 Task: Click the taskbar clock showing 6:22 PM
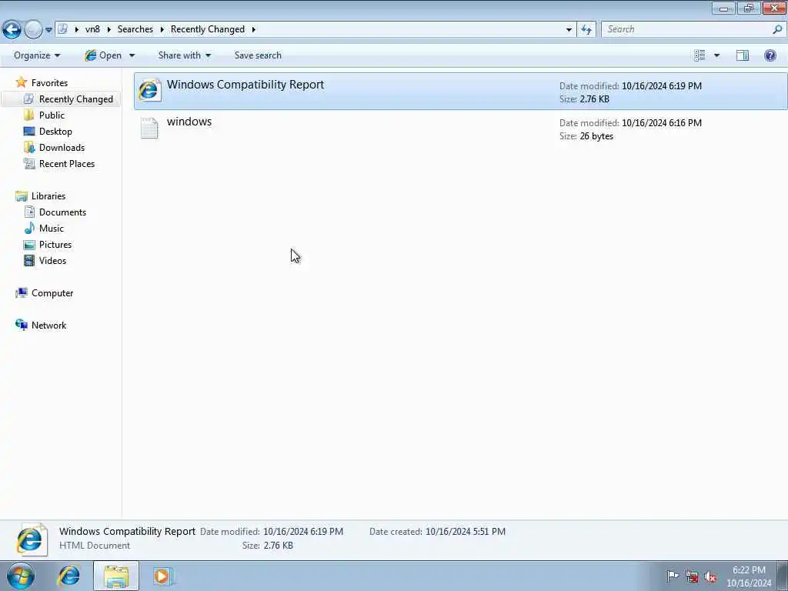click(x=749, y=576)
